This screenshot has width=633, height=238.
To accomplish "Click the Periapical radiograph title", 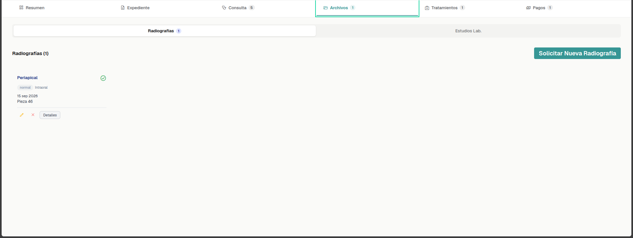I will (27, 78).
